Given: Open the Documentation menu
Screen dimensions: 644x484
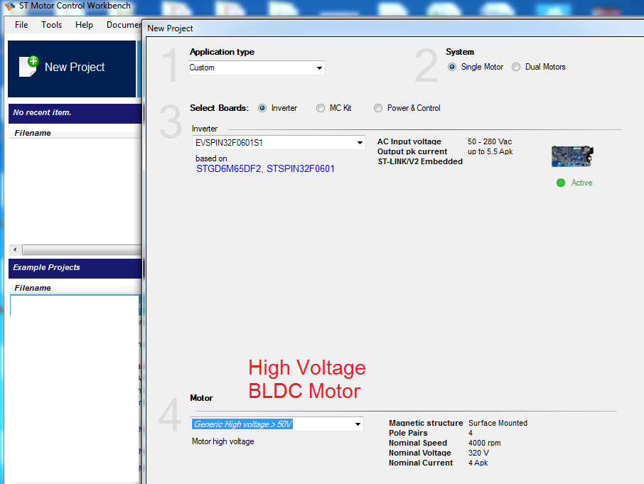Looking at the screenshot, I should pyautogui.click(x=124, y=25).
